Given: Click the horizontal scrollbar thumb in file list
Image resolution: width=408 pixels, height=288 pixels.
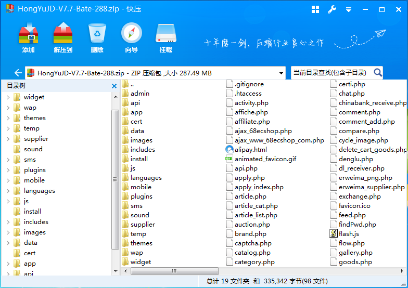Looking at the screenshot, I should click(174, 271).
